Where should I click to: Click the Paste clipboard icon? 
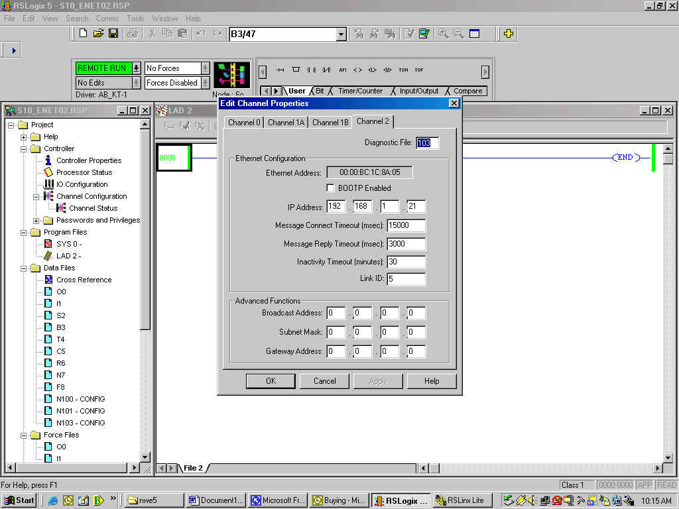[x=183, y=33]
